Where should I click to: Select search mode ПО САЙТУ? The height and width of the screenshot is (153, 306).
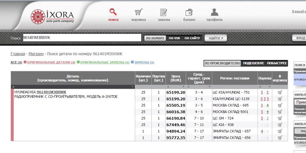point(192,38)
